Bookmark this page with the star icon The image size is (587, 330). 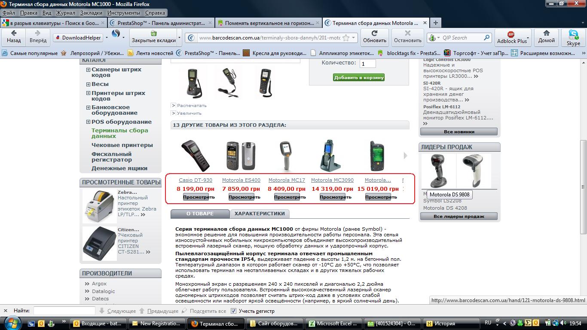[x=345, y=38]
